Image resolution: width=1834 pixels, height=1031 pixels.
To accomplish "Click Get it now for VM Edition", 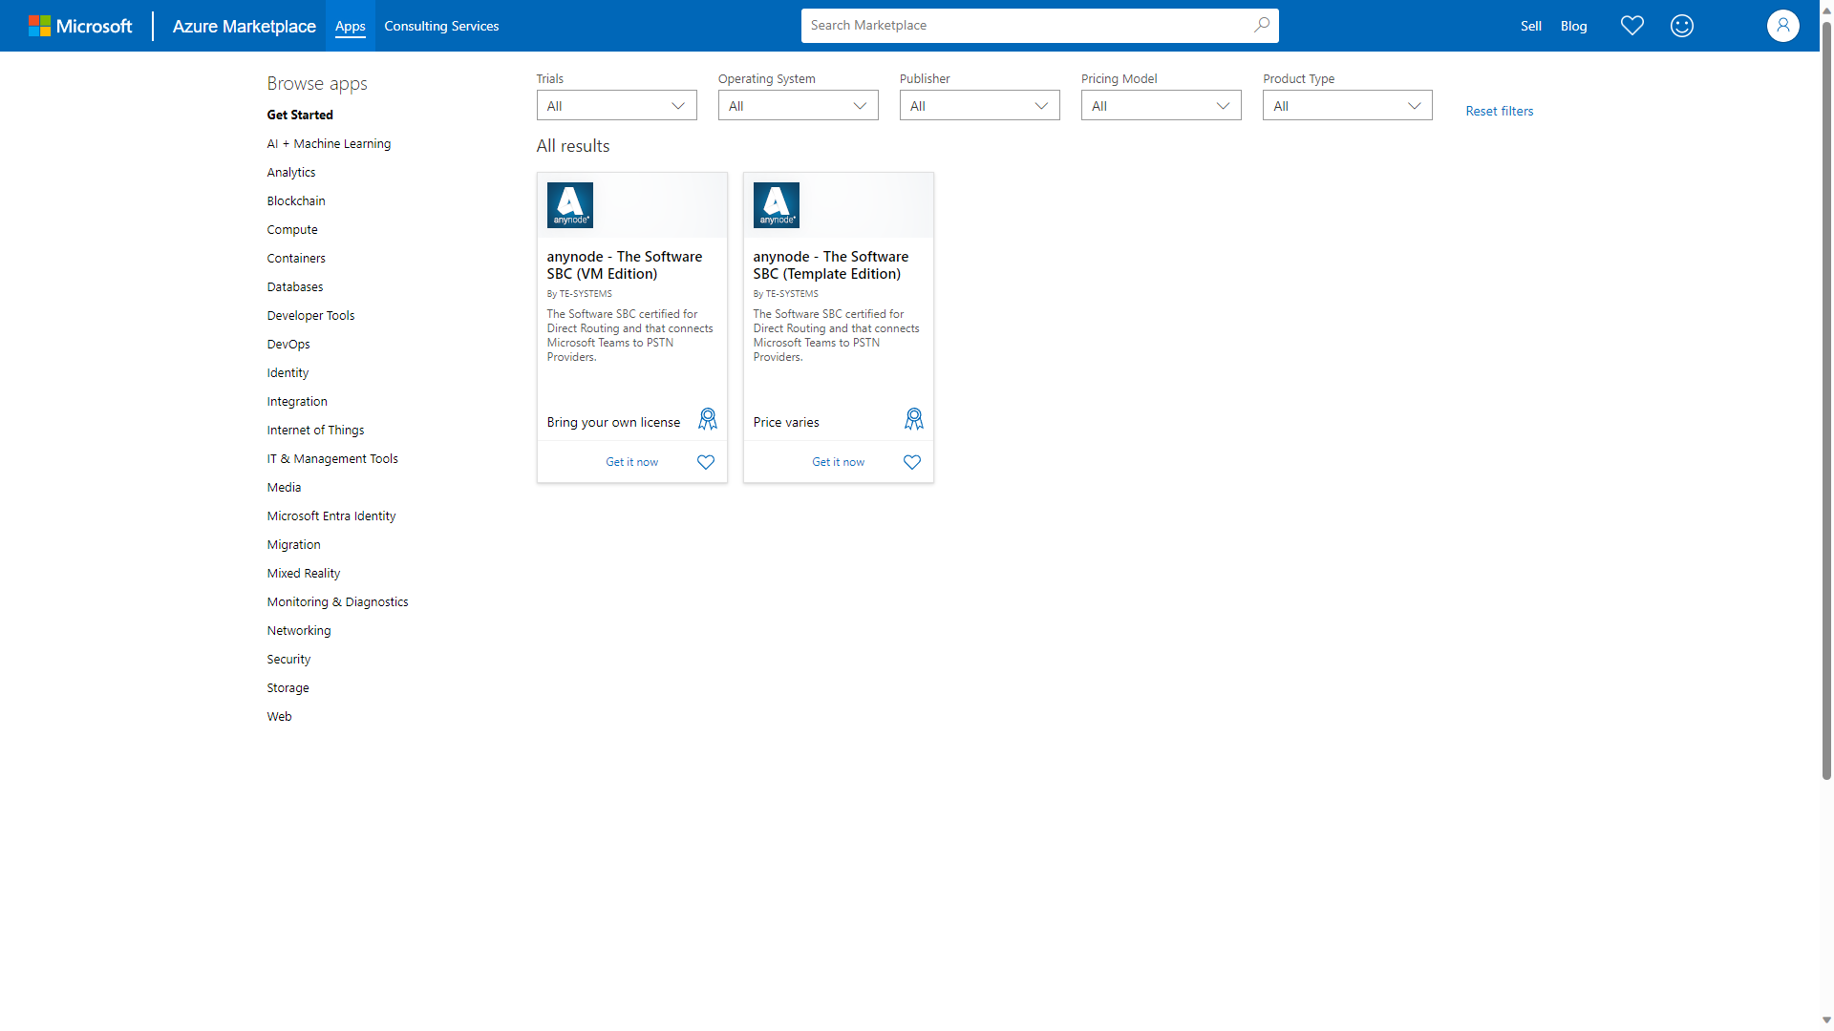I will click(629, 461).
